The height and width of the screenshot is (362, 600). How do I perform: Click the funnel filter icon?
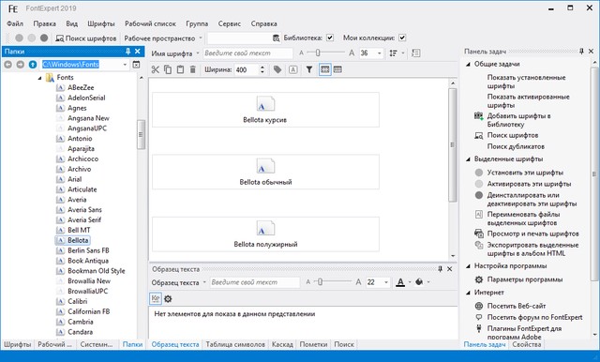[x=309, y=69]
